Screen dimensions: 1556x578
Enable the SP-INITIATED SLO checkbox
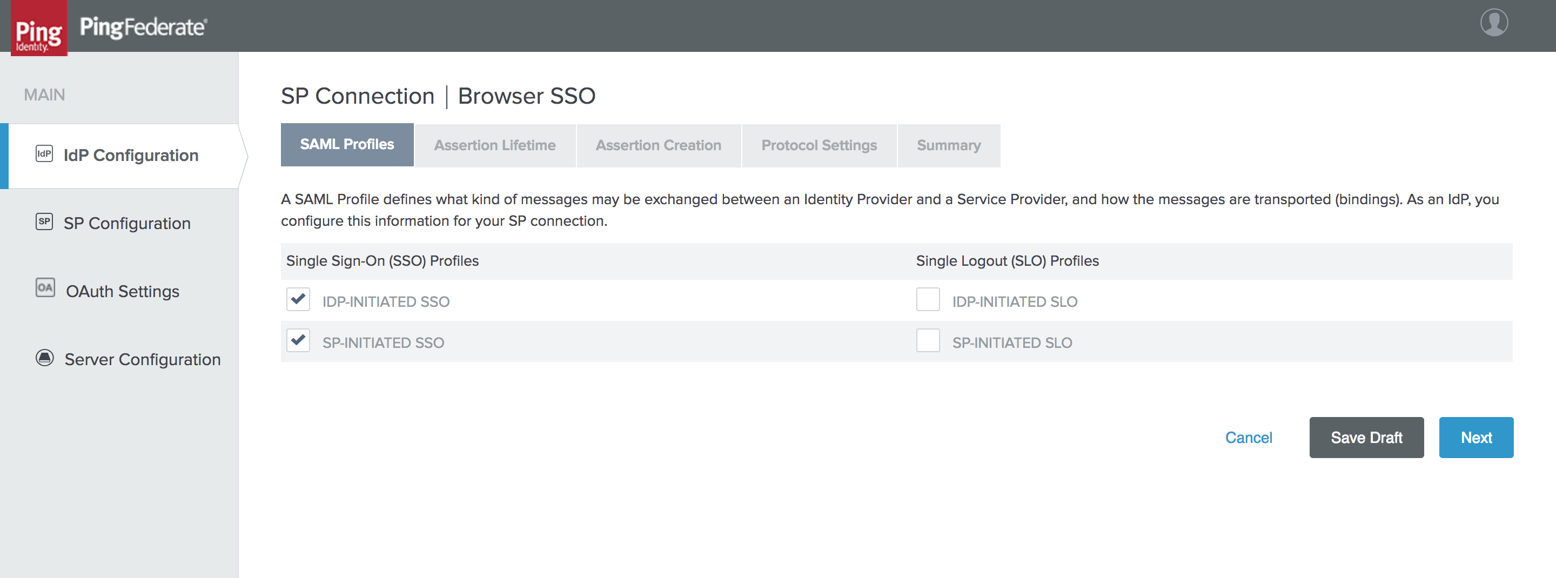pyautogui.click(x=928, y=341)
